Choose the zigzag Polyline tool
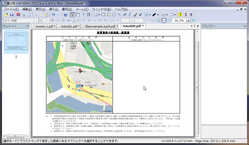 pyautogui.click(x=125, y=15)
